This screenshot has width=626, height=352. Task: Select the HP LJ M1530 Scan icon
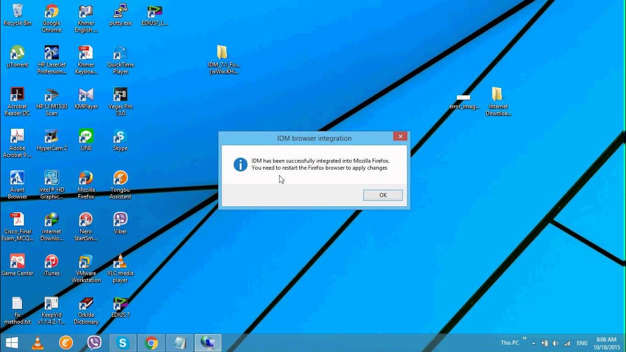coord(51,102)
